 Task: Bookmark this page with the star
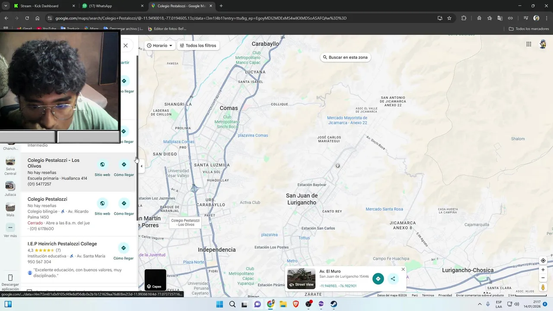449,18
